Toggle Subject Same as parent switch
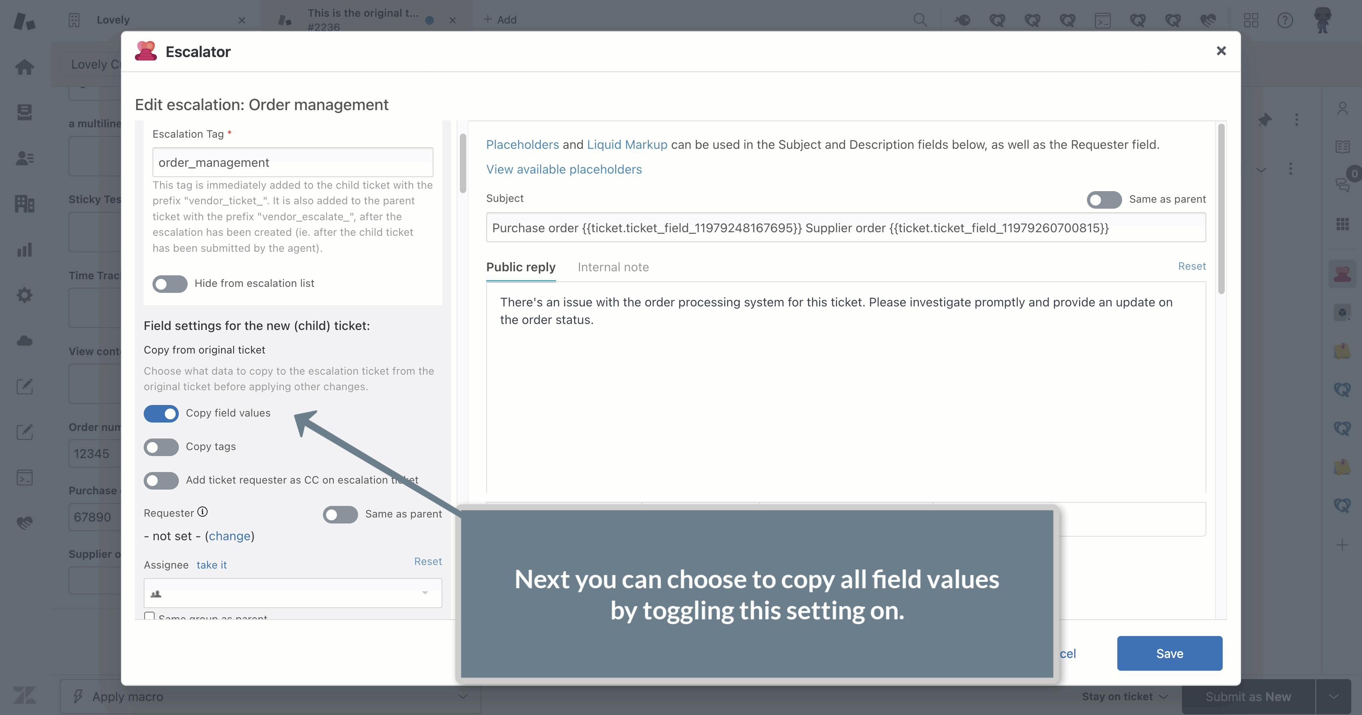 1104,200
